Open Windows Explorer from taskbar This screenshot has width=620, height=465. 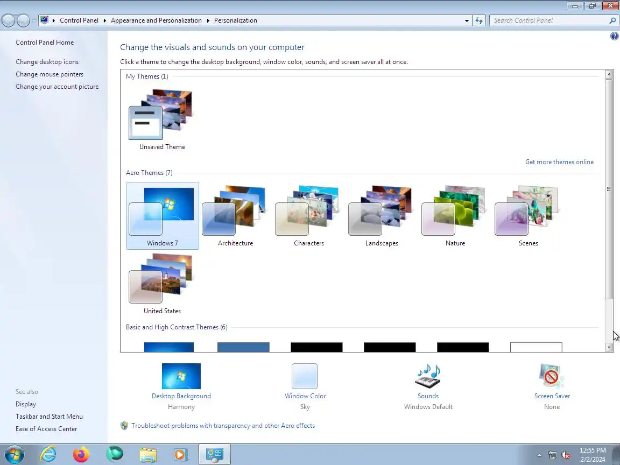pyautogui.click(x=148, y=455)
